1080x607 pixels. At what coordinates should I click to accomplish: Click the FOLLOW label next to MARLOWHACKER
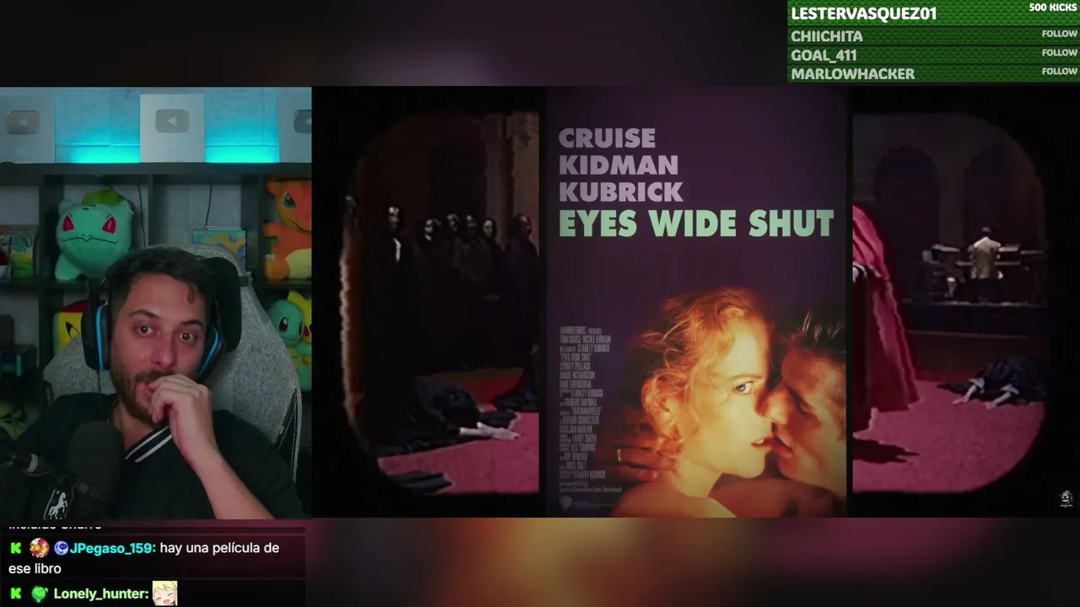click(x=1060, y=71)
